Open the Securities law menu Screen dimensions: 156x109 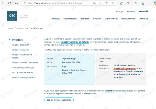[70, 19]
